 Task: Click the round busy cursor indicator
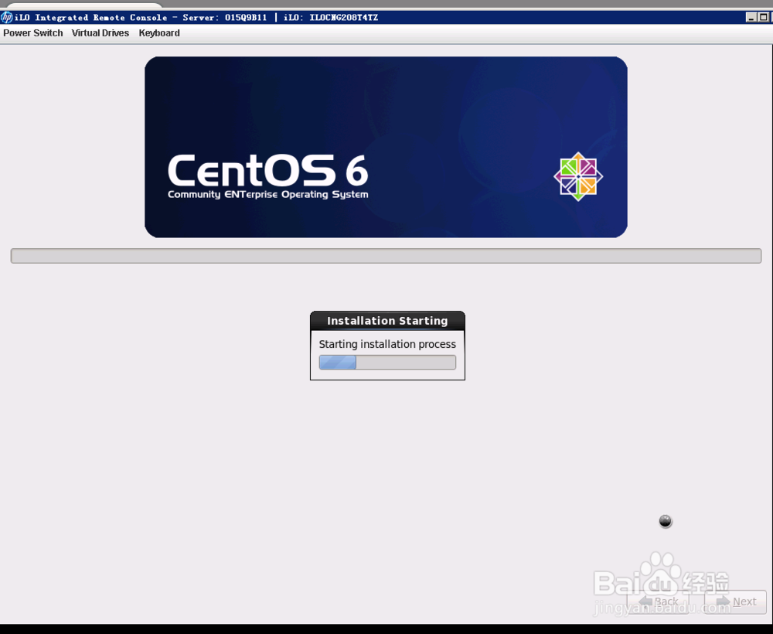click(665, 521)
